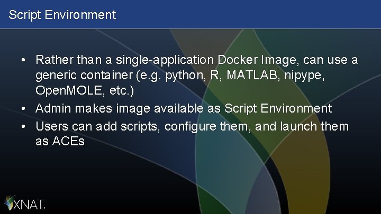Click the bullet marker before "Users"

click(24, 127)
